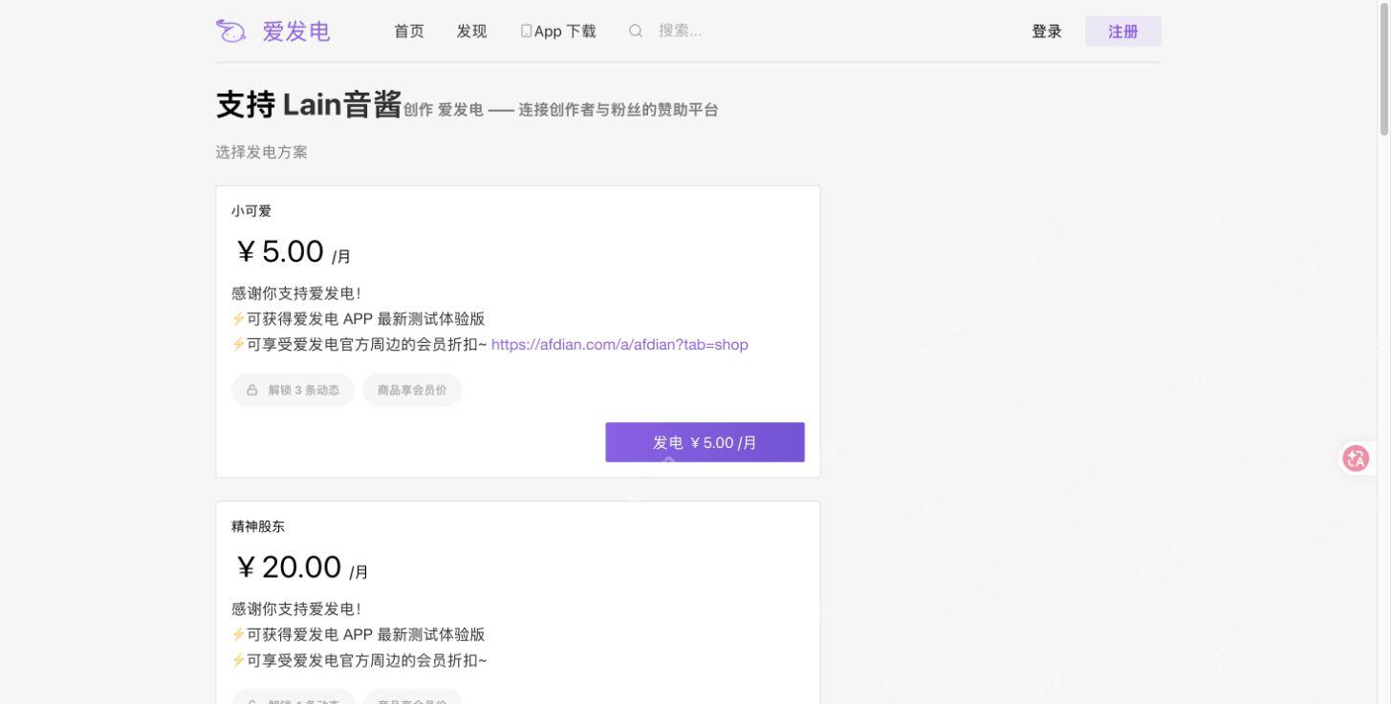This screenshot has width=1391, height=704.
Task: Go to the 发现 page
Action: point(471,31)
